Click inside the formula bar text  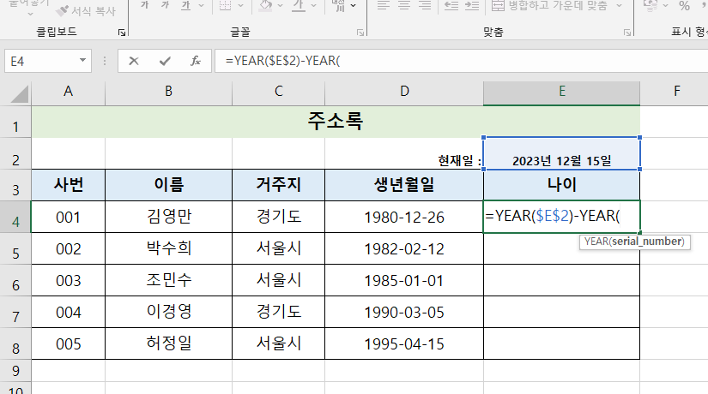tap(282, 61)
